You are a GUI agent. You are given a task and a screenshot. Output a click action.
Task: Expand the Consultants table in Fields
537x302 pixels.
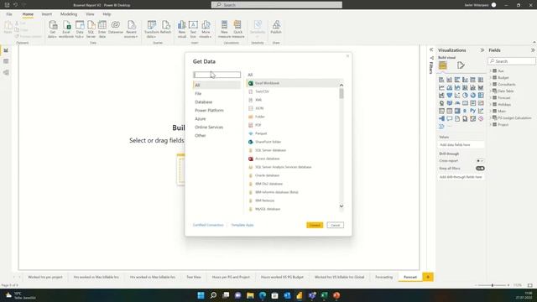[x=490, y=84]
